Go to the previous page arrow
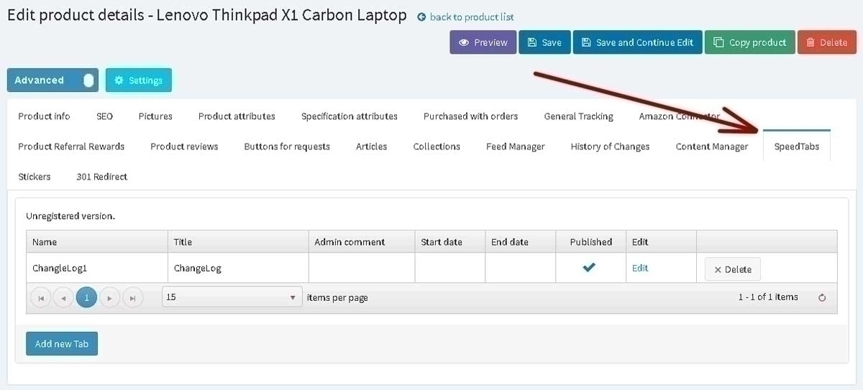The height and width of the screenshot is (390, 863). (63, 297)
